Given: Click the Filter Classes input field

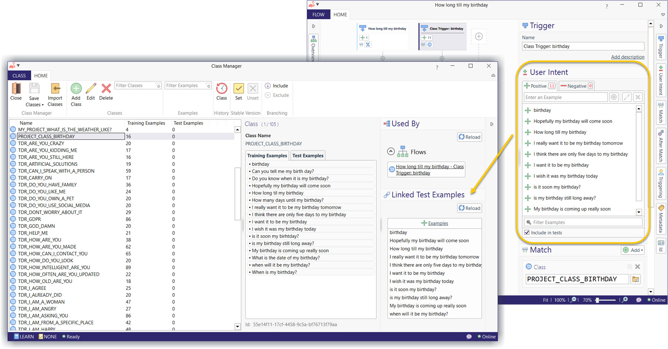Looking at the screenshot, I should pyautogui.click(x=136, y=86).
